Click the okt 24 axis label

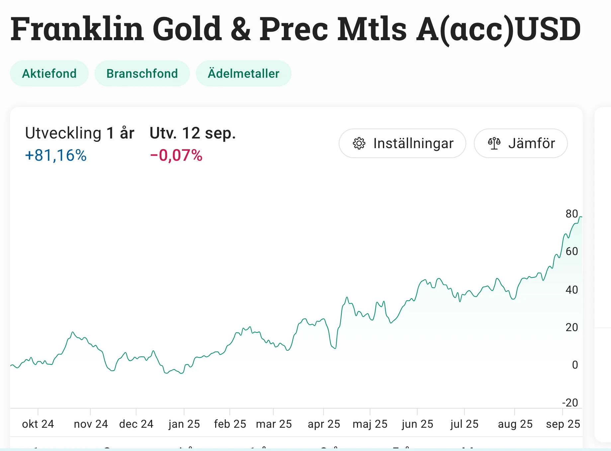pyautogui.click(x=38, y=424)
